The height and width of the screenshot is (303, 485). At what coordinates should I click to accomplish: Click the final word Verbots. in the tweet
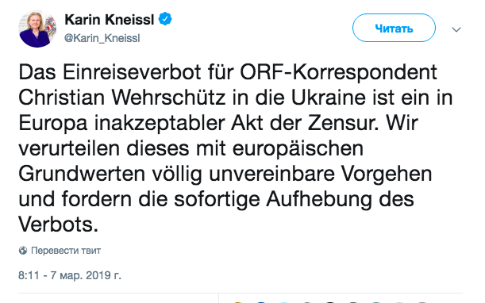59,224
